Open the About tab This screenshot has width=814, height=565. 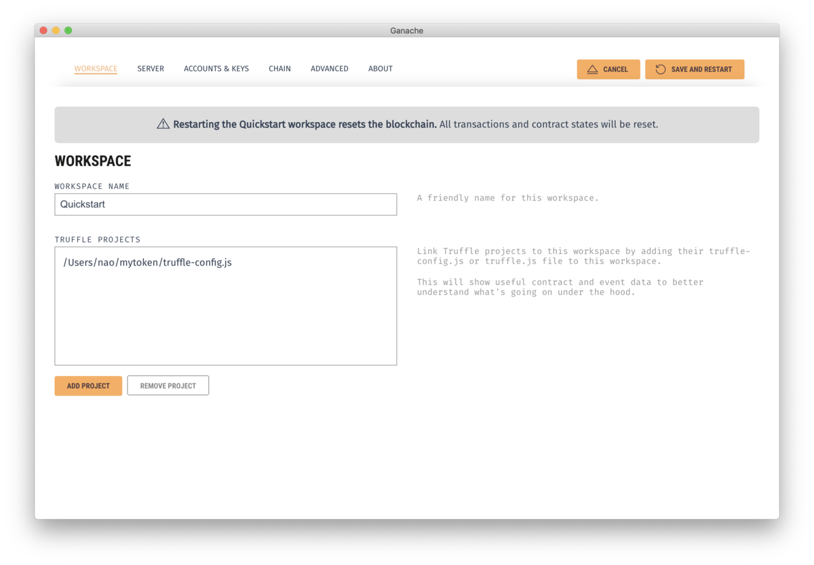[x=381, y=68]
